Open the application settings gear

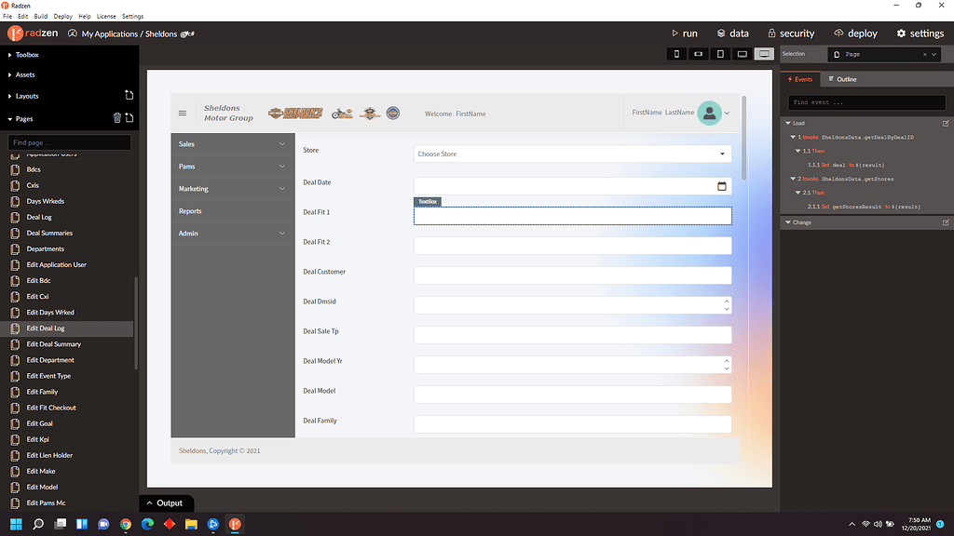pyautogui.click(x=920, y=33)
